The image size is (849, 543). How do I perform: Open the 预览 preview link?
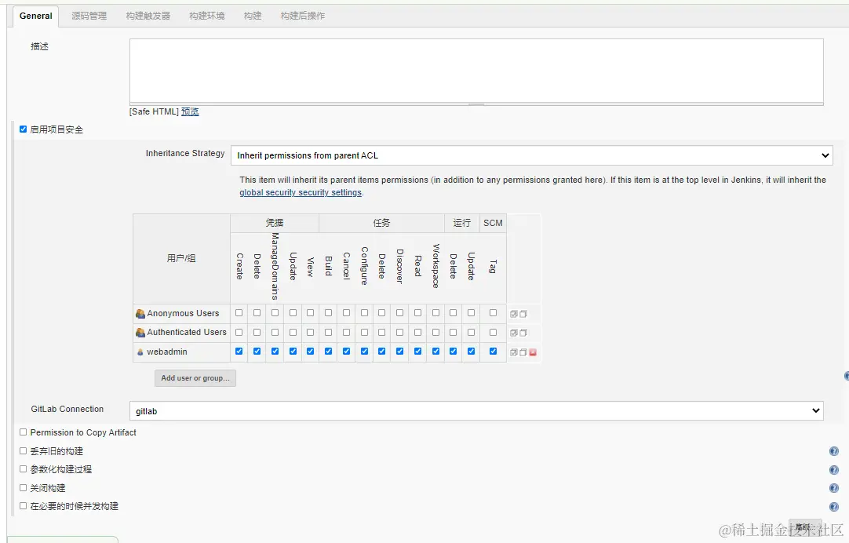pyautogui.click(x=190, y=111)
